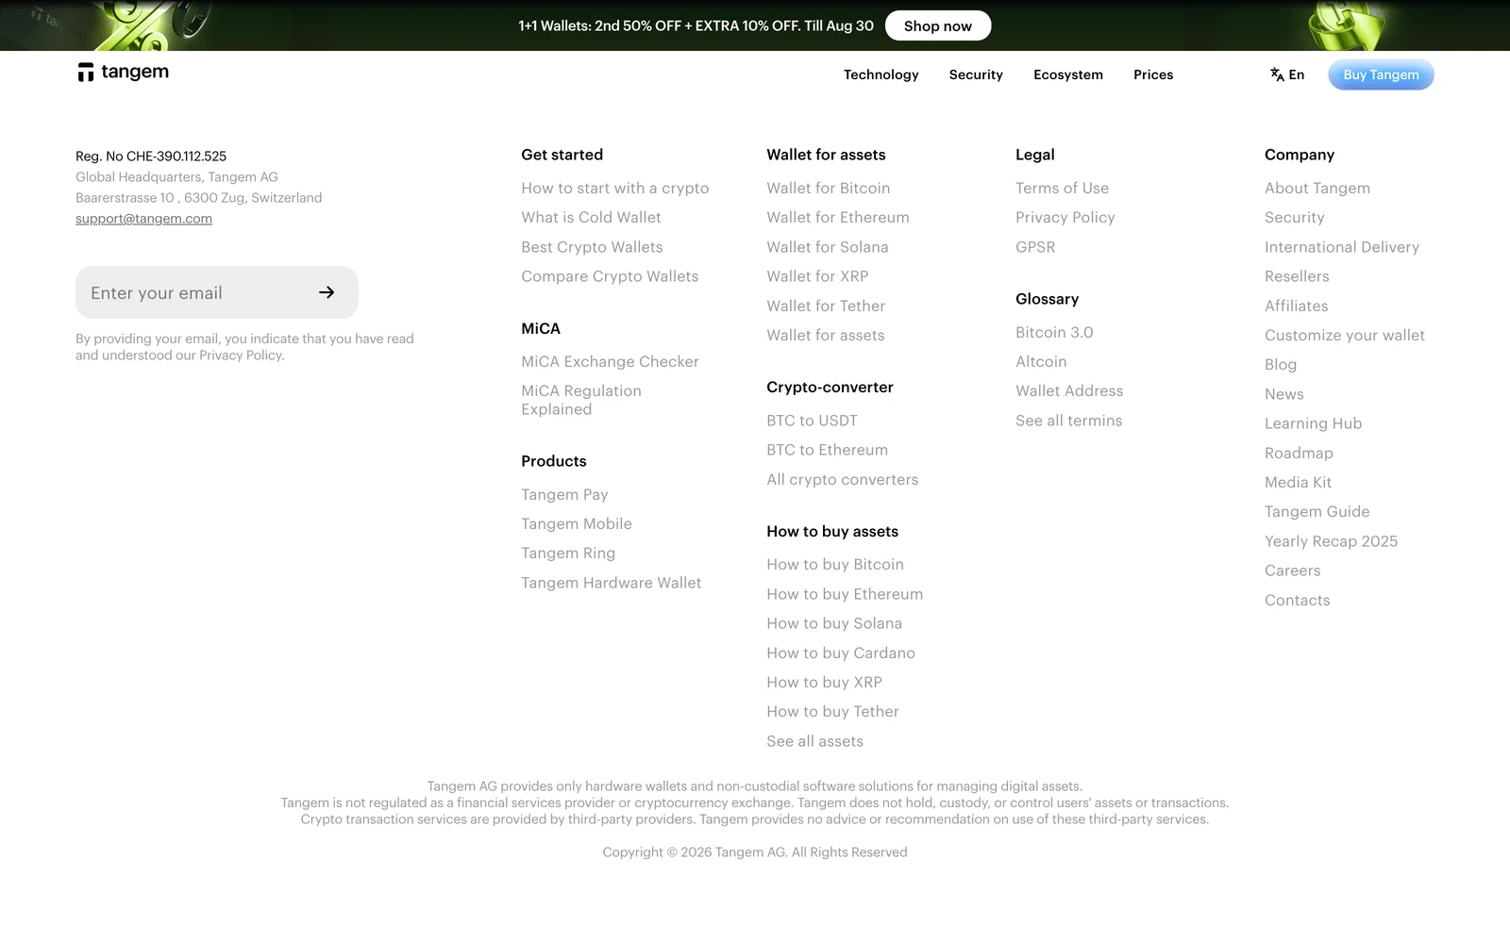Go to How to buy Solana
Image resolution: width=1510 pixels, height=943 pixels.
[x=834, y=623]
